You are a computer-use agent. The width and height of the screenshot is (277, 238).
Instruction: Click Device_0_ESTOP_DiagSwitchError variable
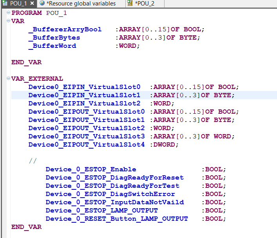[x=110, y=194]
